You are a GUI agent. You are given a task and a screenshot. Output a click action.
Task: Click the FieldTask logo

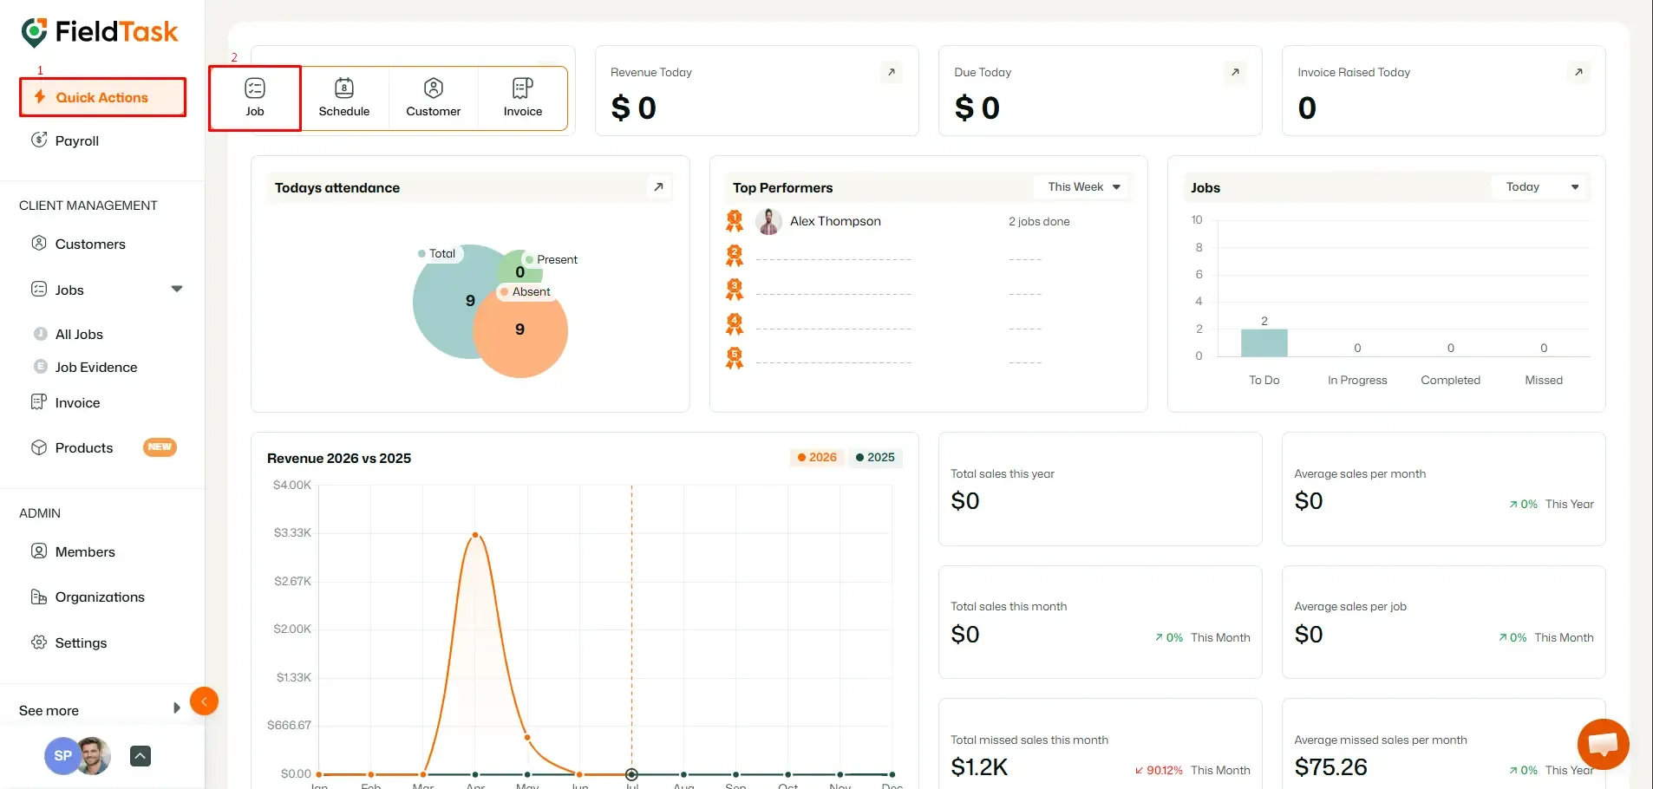[x=100, y=32]
